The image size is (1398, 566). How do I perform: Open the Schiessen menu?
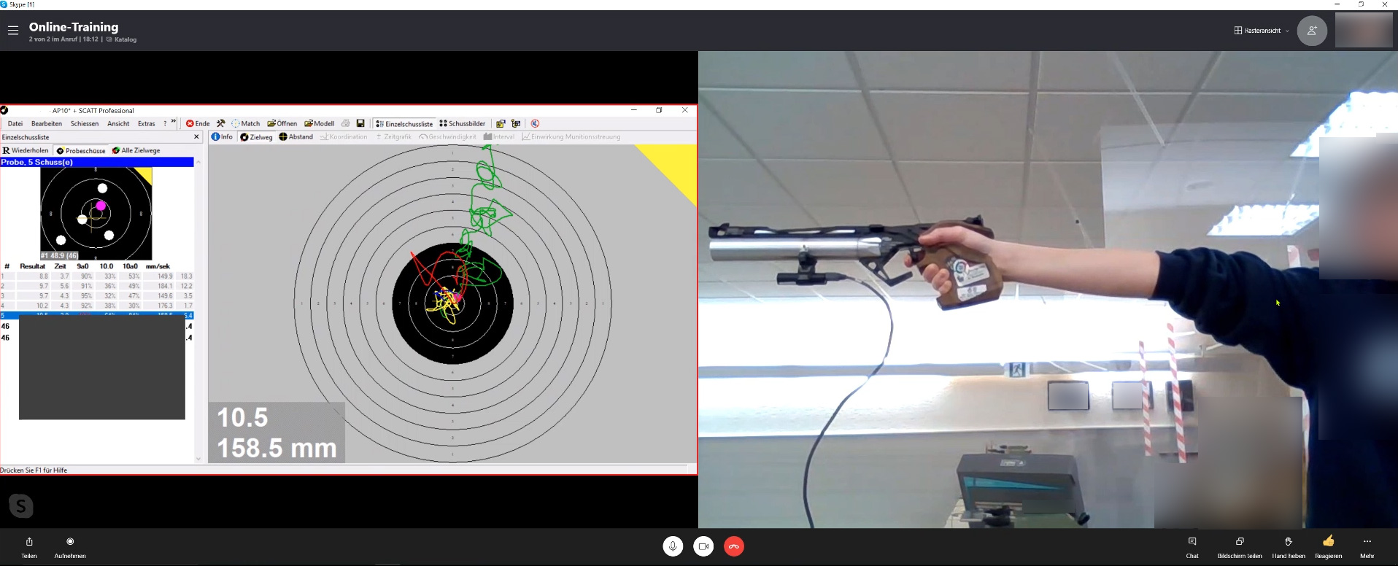85,123
